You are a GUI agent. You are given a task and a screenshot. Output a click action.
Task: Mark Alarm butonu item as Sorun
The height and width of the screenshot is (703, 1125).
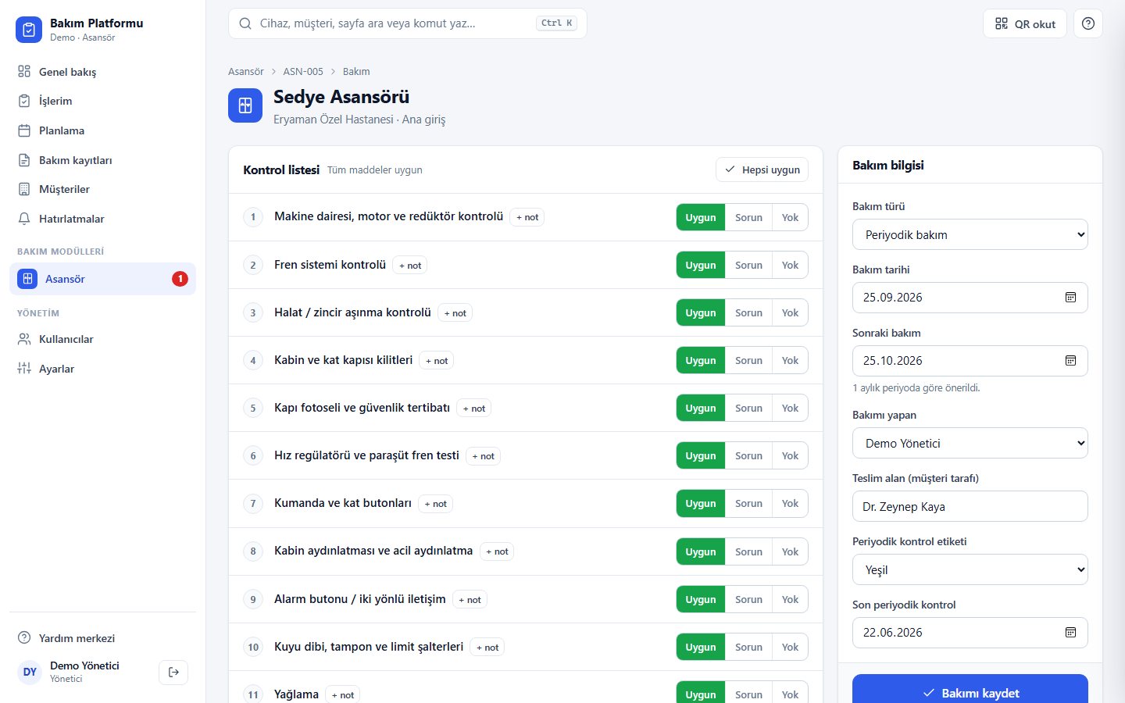point(748,599)
